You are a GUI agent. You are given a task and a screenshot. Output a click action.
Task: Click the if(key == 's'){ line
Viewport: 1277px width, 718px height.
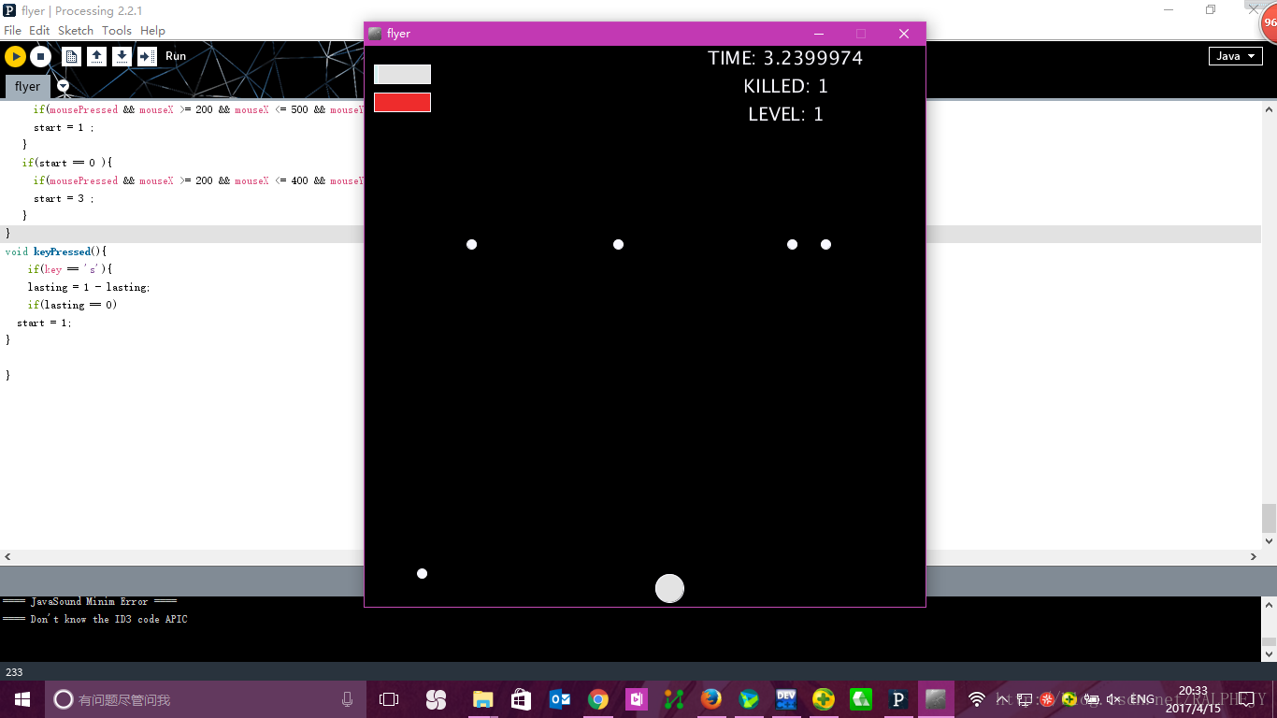coord(69,269)
